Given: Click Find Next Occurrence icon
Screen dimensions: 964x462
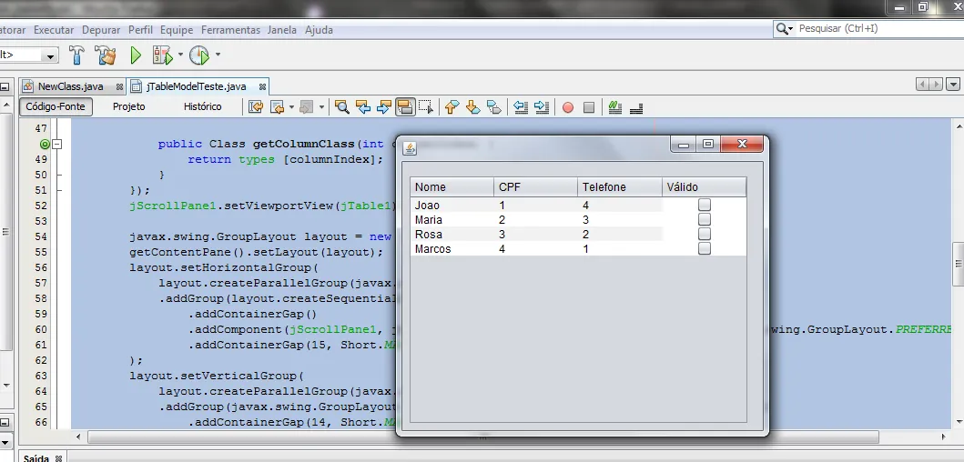Looking at the screenshot, I should tap(383, 107).
